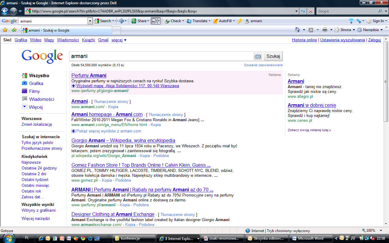Open Grafika in top navigation bar
Image resolution: width=389 pixels, height=243 pixels.
point(21,40)
